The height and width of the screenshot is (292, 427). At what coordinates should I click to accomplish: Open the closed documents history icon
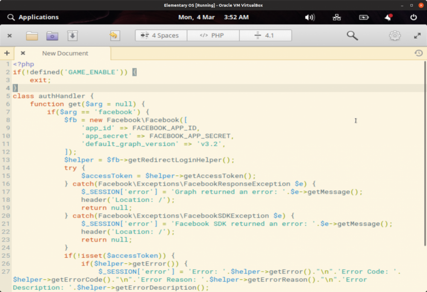[x=418, y=53]
